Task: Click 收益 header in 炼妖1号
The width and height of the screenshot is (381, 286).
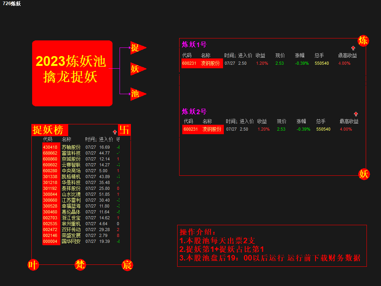Action: click(261, 55)
